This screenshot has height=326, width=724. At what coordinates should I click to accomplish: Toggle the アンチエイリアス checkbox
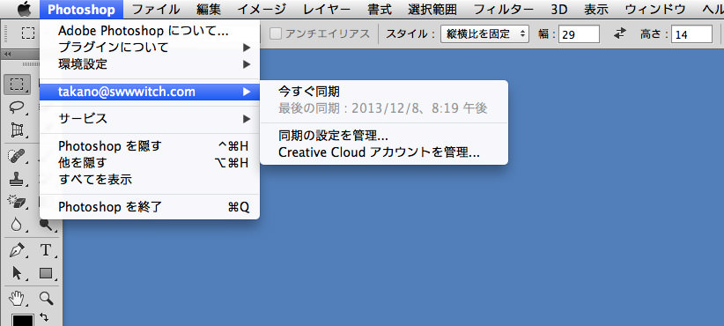[x=276, y=33]
